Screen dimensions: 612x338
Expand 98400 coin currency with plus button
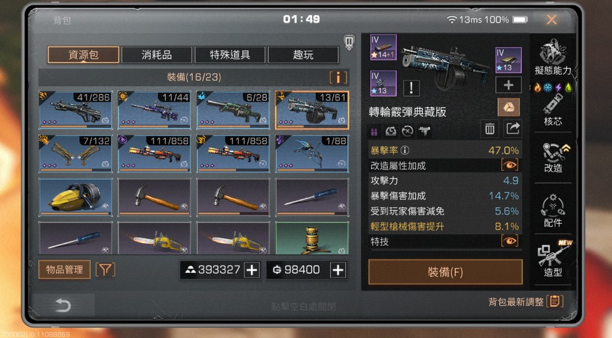tap(338, 270)
